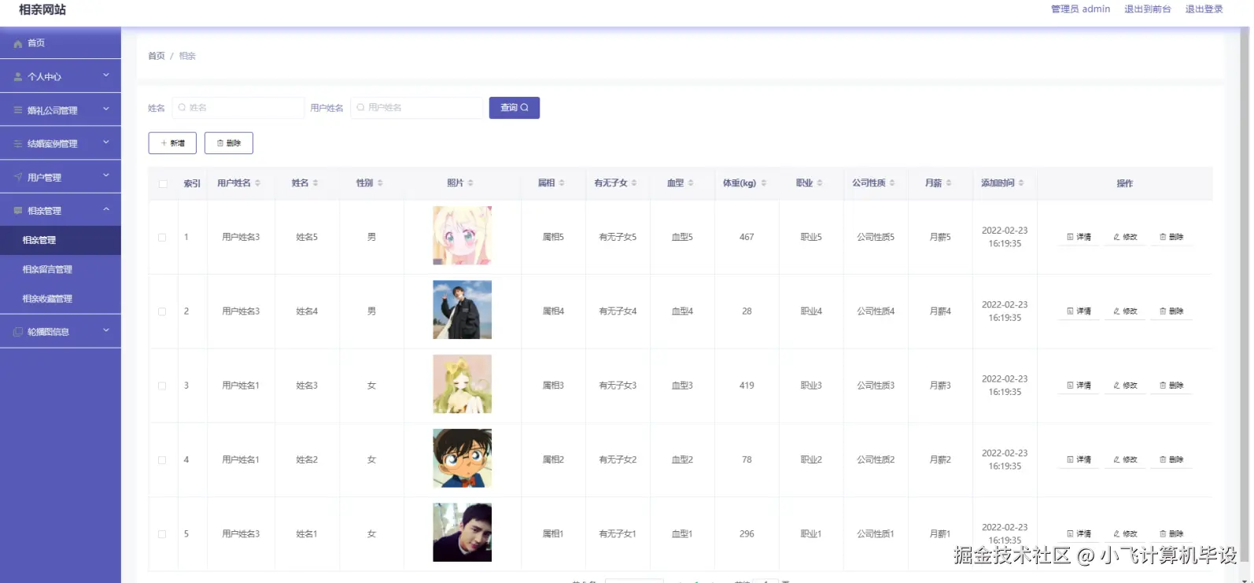The height and width of the screenshot is (583, 1254).
Task: Expand the 个人中心 menu chevron
Action: (106, 76)
